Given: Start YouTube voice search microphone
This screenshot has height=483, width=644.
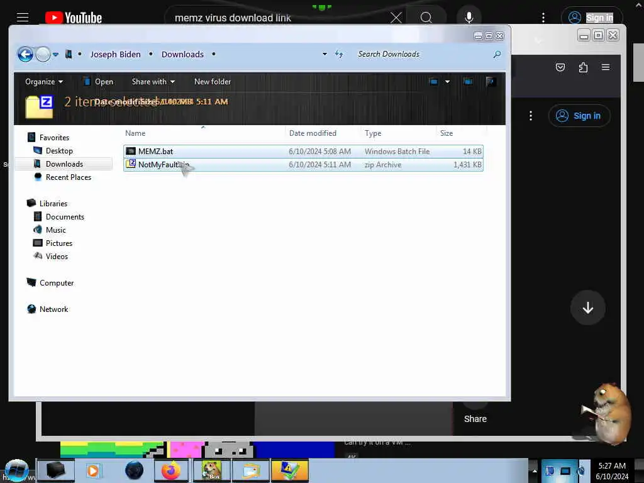Looking at the screenshot, I should (x=469, y=18).
